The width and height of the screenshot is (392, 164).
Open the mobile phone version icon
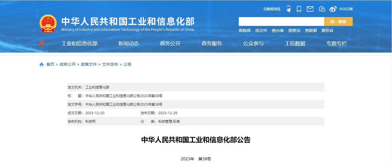(299, 9)
